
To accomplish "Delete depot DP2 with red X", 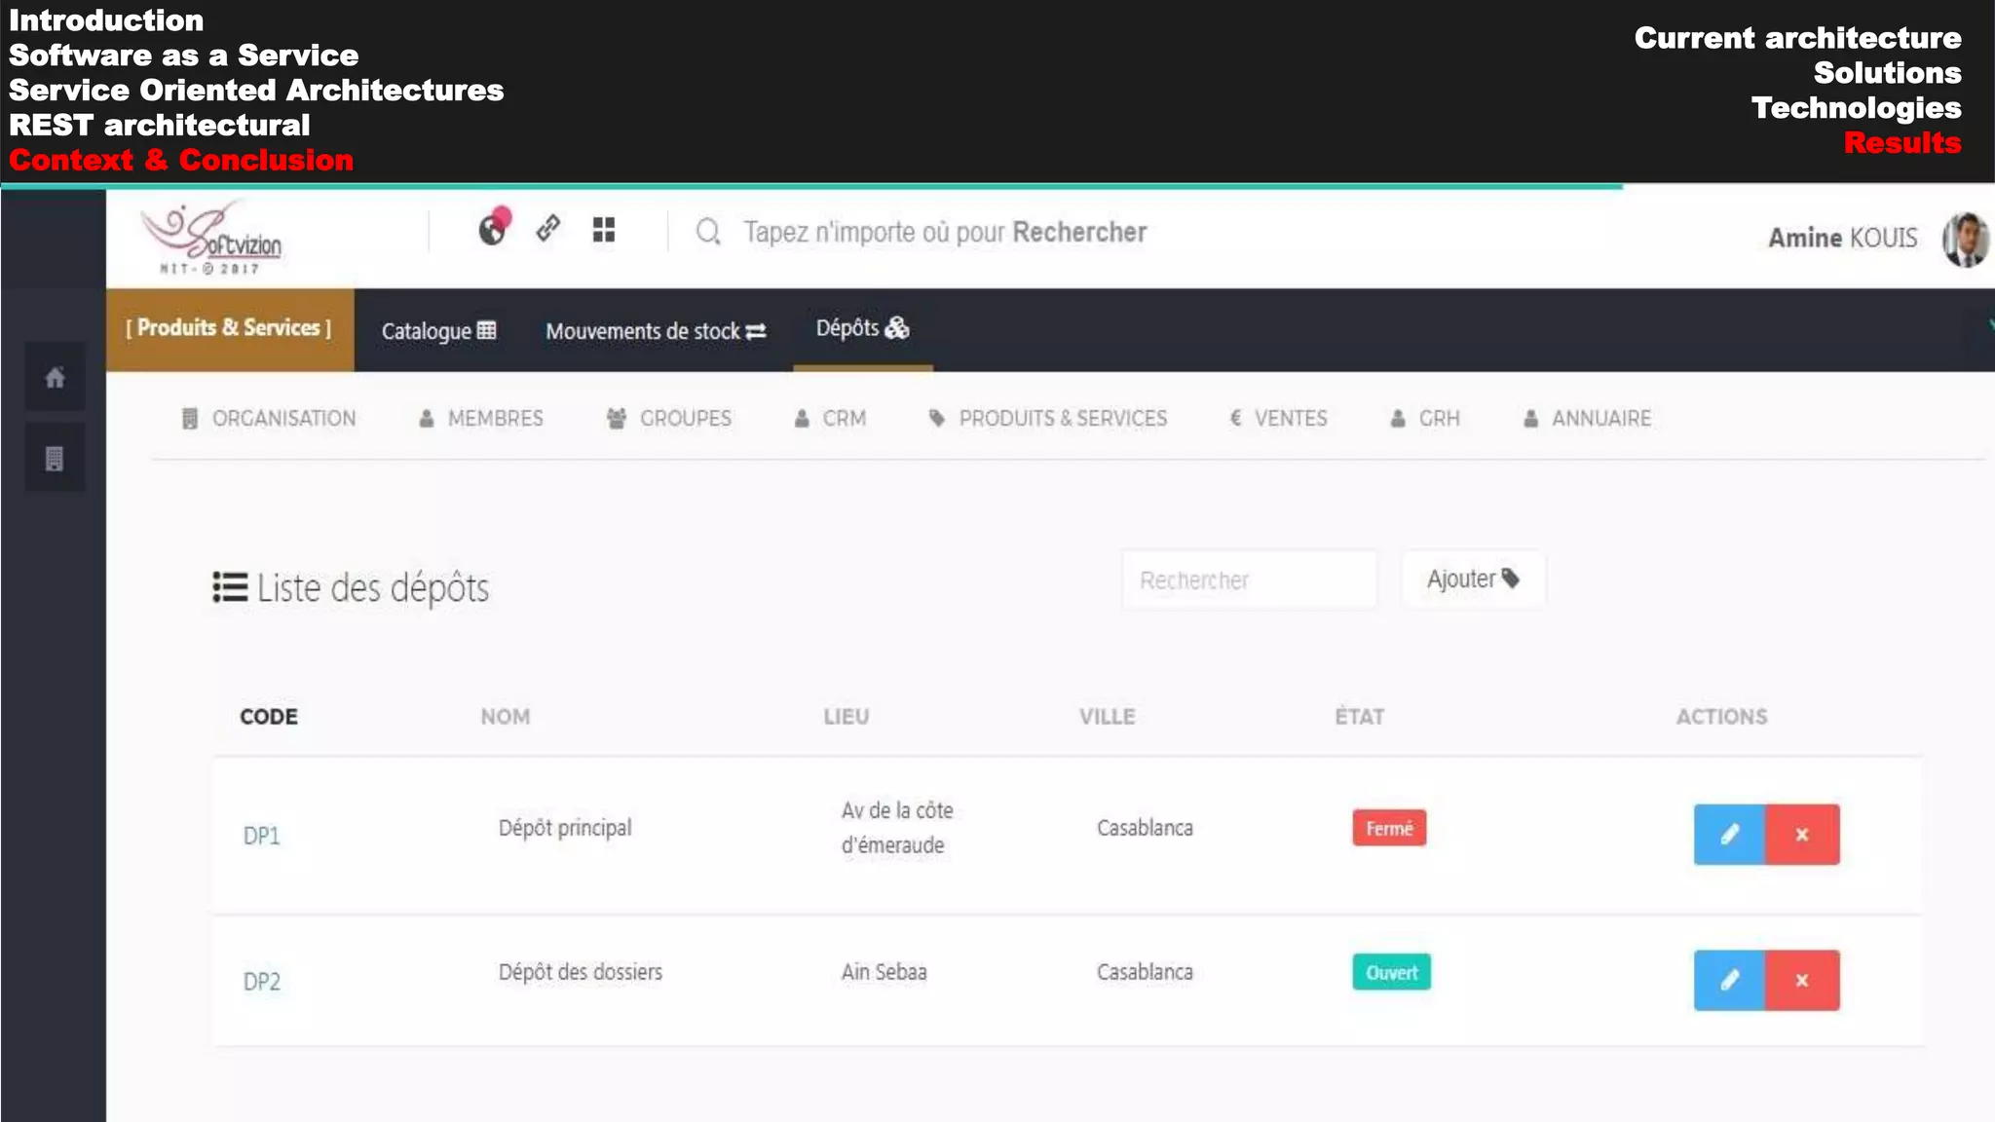I will click(x=1802, y=980).
